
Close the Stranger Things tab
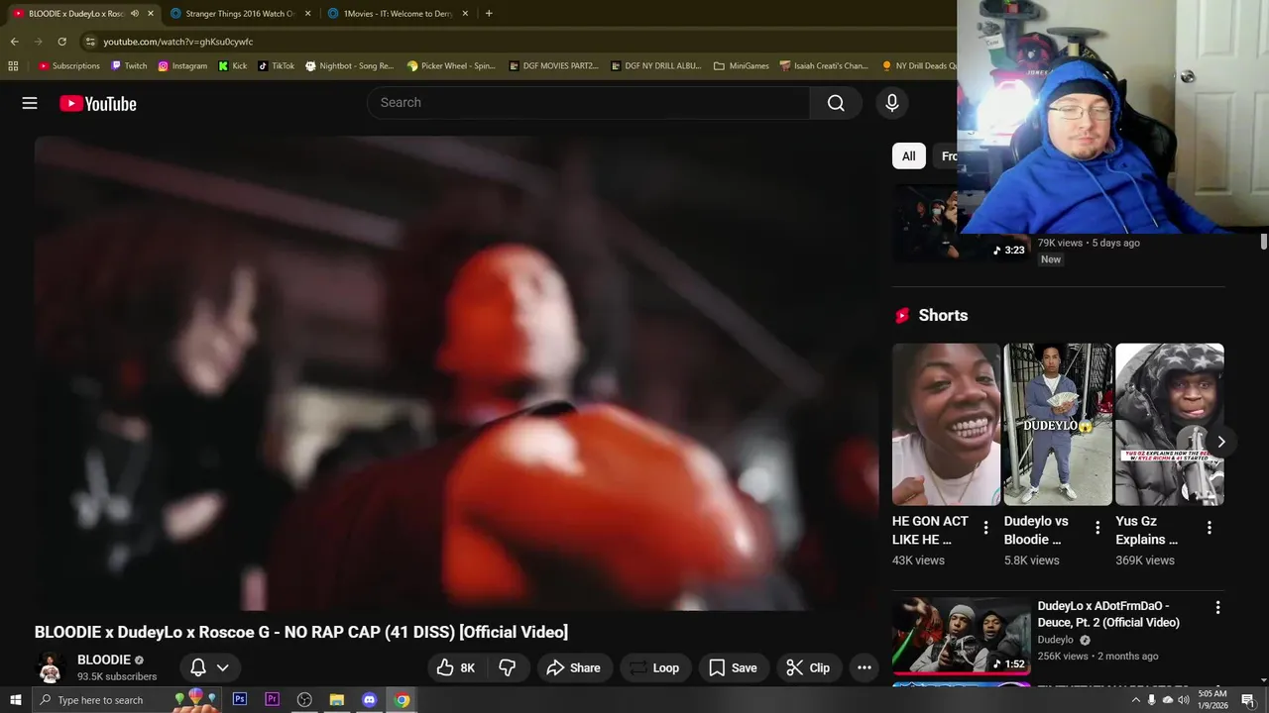(307, 14)
